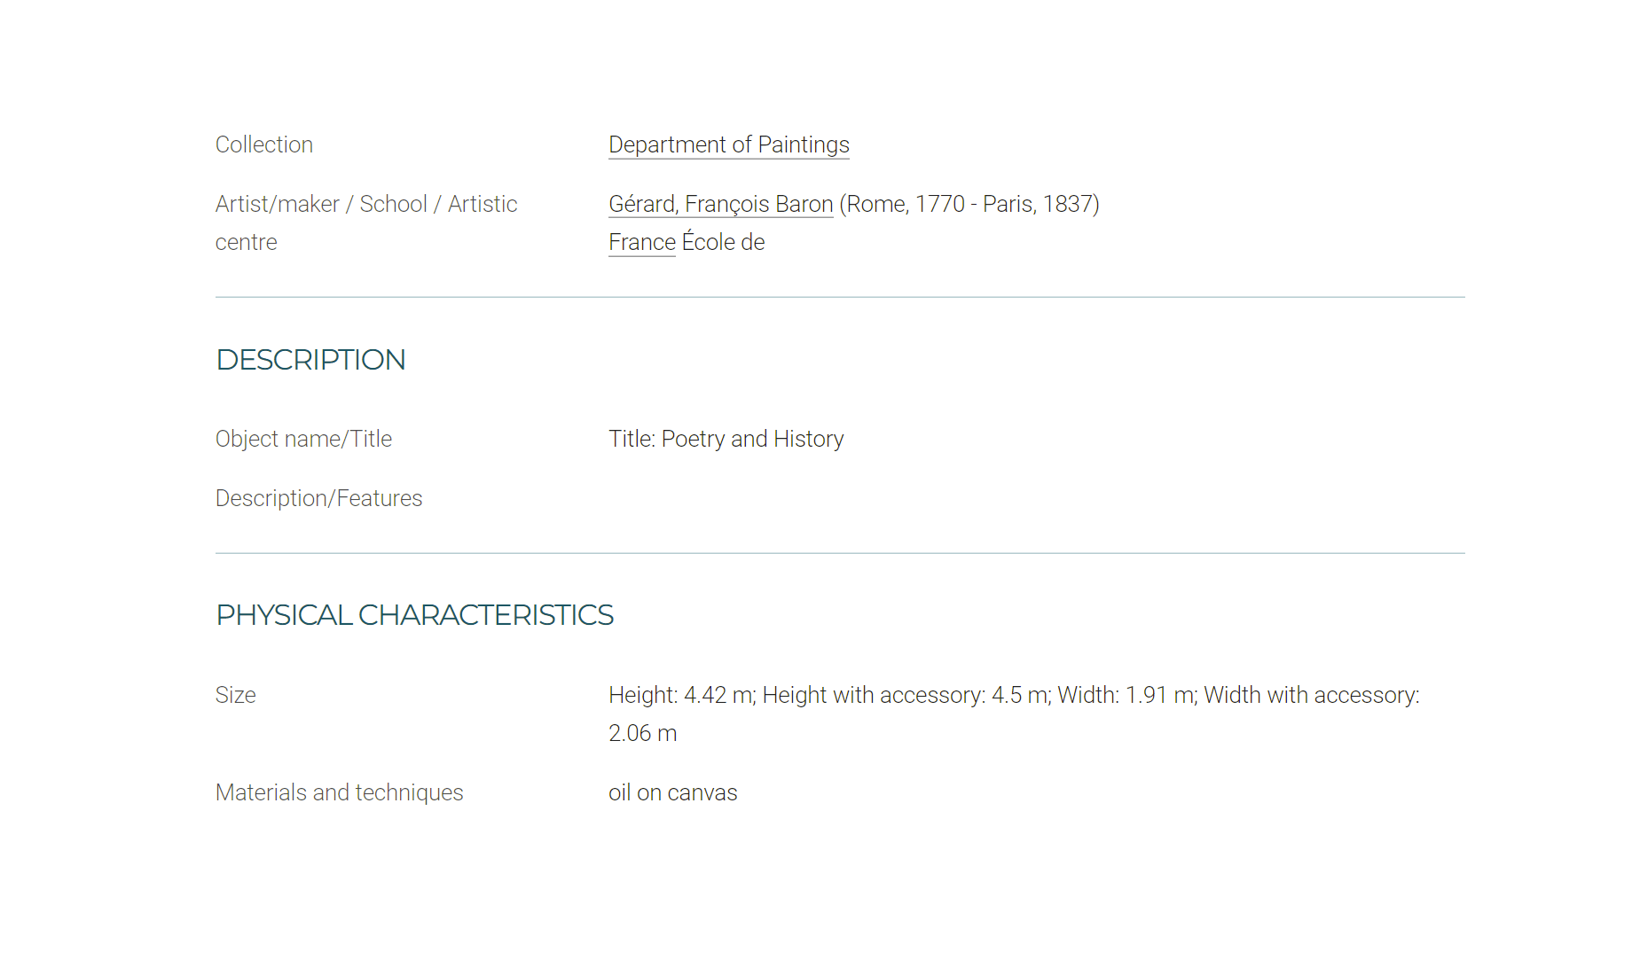Open the Department of Paintings link
This screenshot has width=1640, height=967.
point(729,144)
